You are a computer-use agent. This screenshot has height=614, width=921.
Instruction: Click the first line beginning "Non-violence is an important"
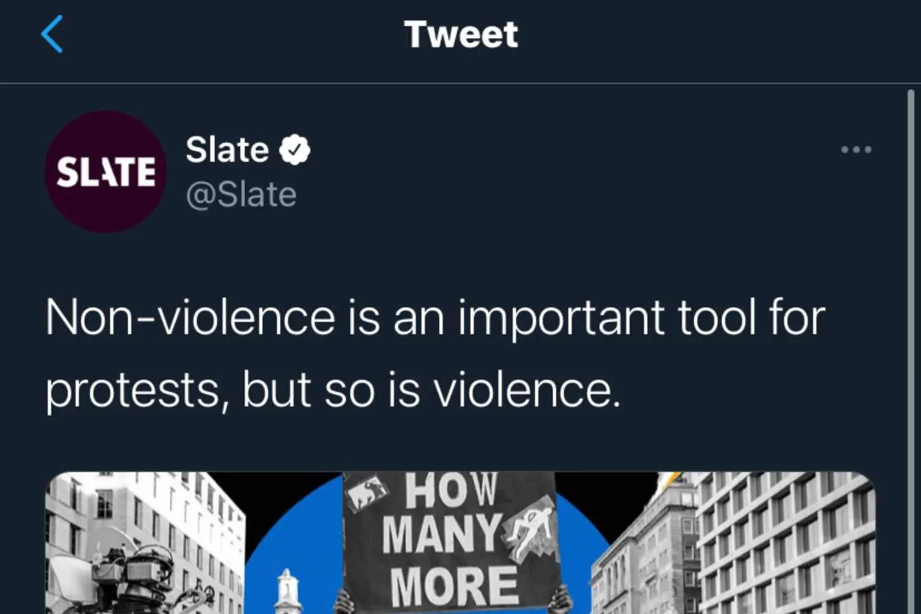(435, 318)
